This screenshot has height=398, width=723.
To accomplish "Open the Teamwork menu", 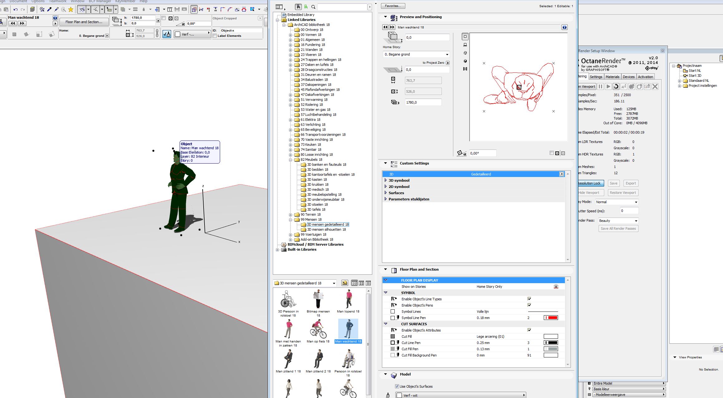I will pos(58,1).
